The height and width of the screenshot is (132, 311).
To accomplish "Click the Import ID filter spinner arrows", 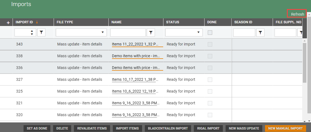I will pyautogui.click(x=32, y=33).
